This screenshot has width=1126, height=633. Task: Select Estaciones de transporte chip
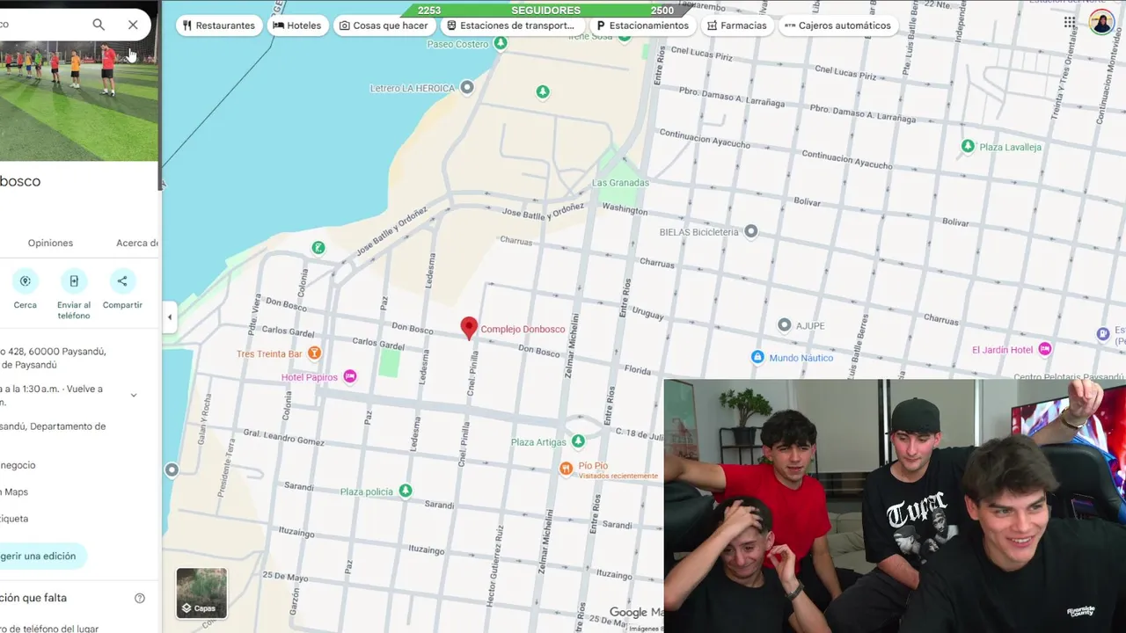510,25
